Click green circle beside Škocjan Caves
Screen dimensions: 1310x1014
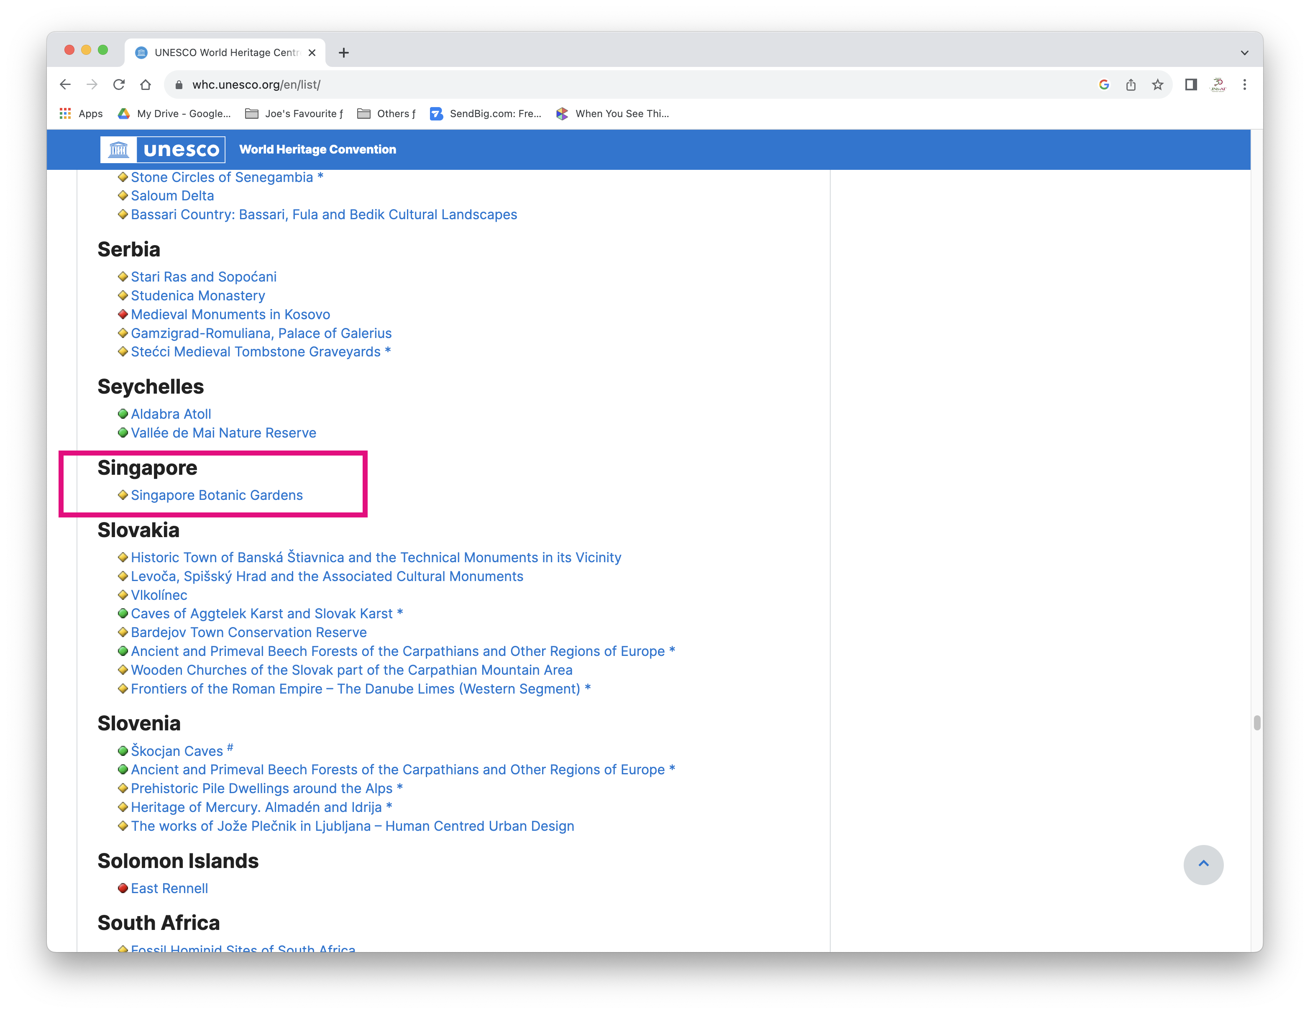123,750
